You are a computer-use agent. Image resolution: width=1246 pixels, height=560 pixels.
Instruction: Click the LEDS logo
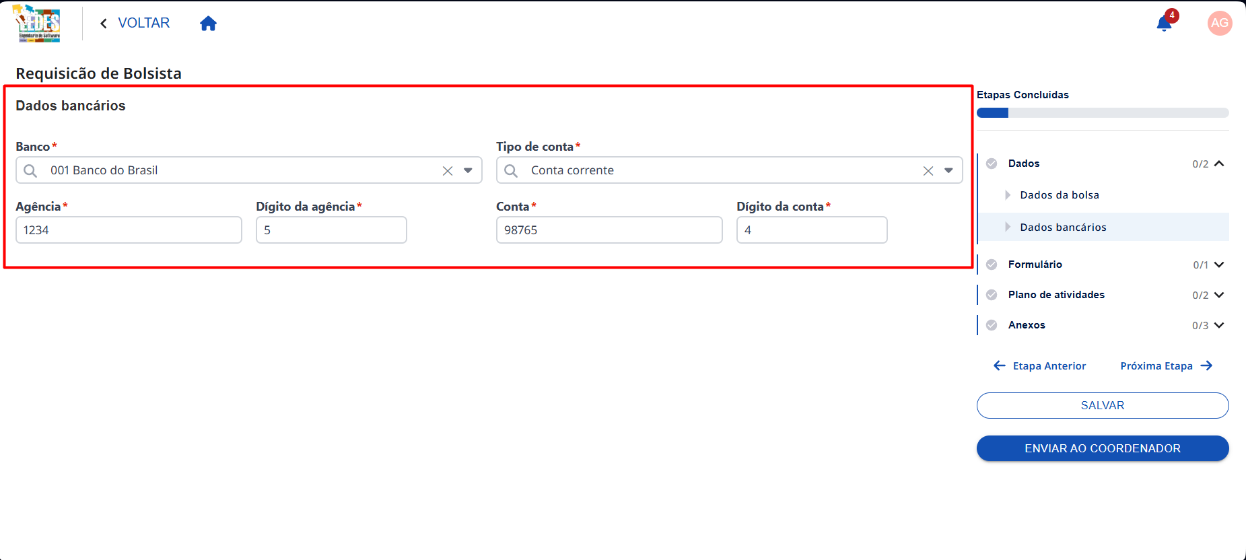coord(38,24)
